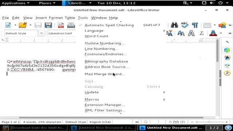Open the View menu
Viewport: 233px width, 131px height.
[x=28, y=18]
